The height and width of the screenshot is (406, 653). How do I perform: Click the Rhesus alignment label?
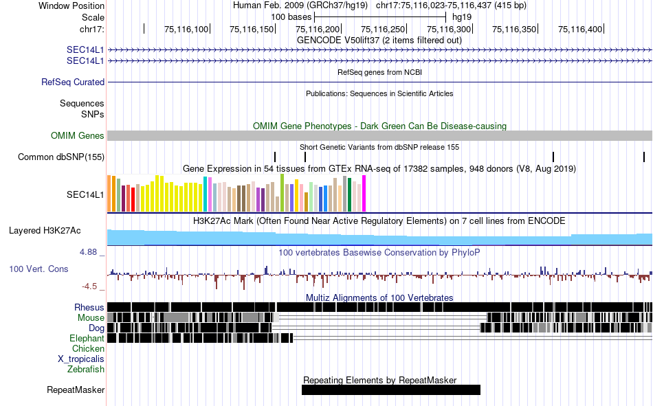click(89, 307)
